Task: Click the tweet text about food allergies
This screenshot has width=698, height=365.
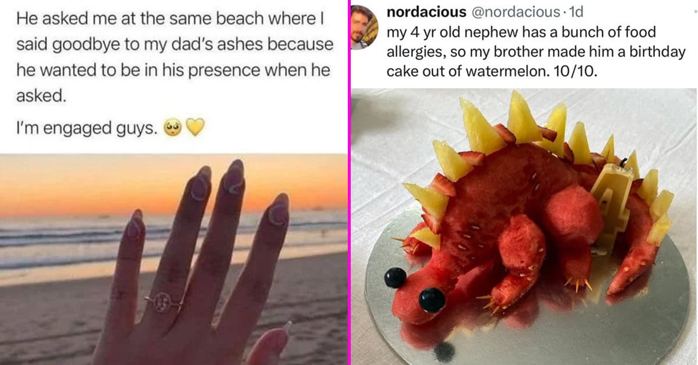Action: coord(536,52)
